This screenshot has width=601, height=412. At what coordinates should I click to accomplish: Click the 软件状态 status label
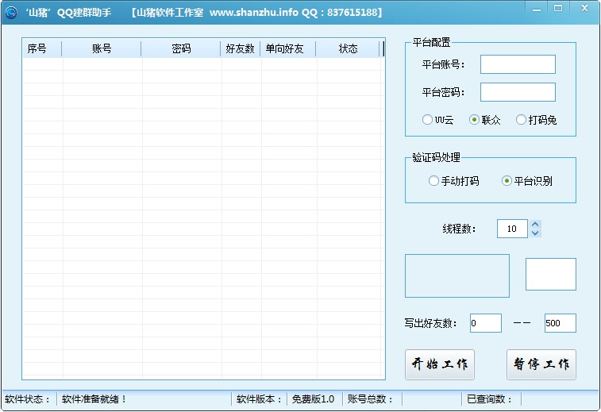[28, 399]
